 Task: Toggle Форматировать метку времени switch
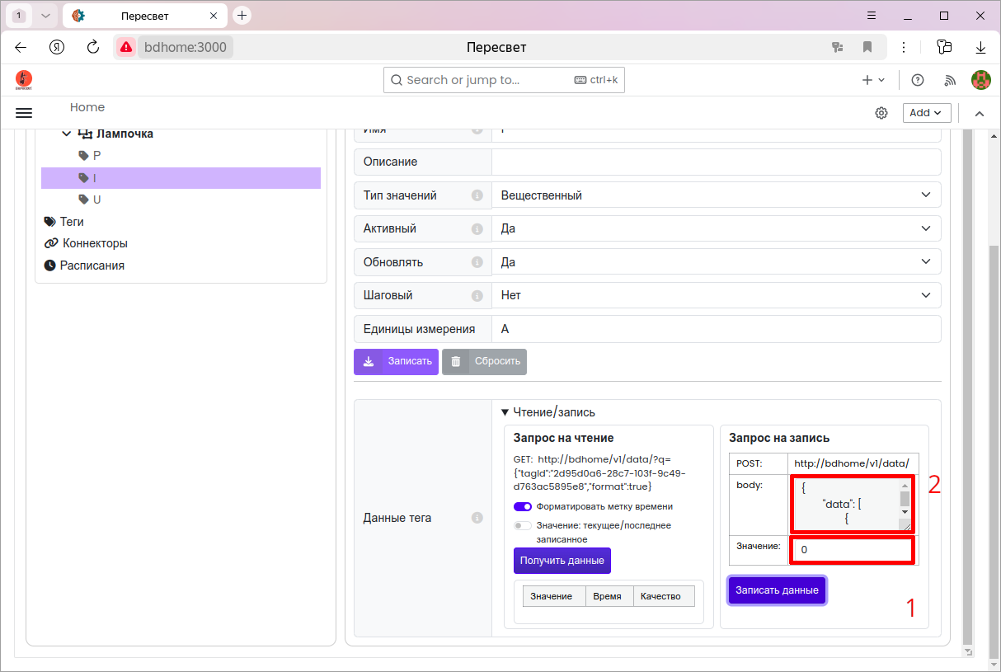[x=523, y=506]
